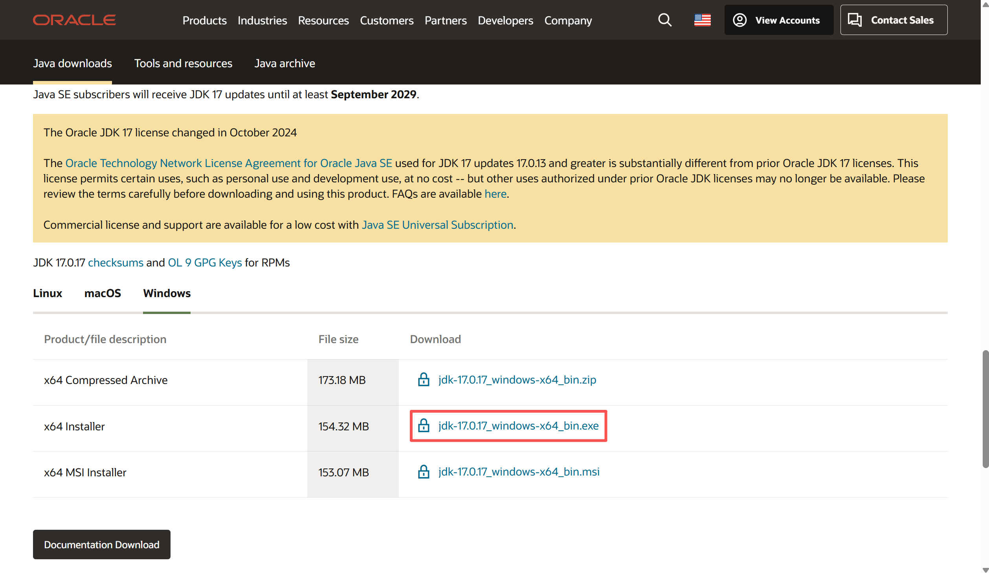Image resolution: width=989 pixels, height=573 pixels.
Task: Open the JDK 17.0.17 checksums link
Action: click(116, 263)
